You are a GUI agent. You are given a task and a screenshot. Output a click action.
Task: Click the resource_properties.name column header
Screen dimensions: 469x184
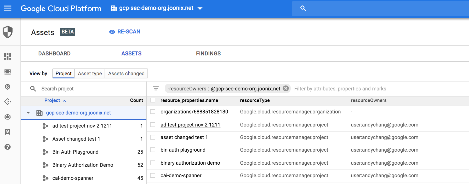189,100
